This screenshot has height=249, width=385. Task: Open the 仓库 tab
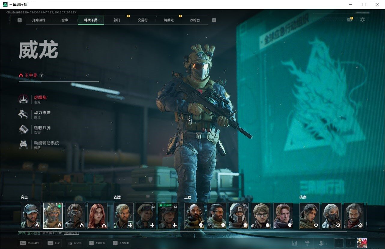[65, 20]
